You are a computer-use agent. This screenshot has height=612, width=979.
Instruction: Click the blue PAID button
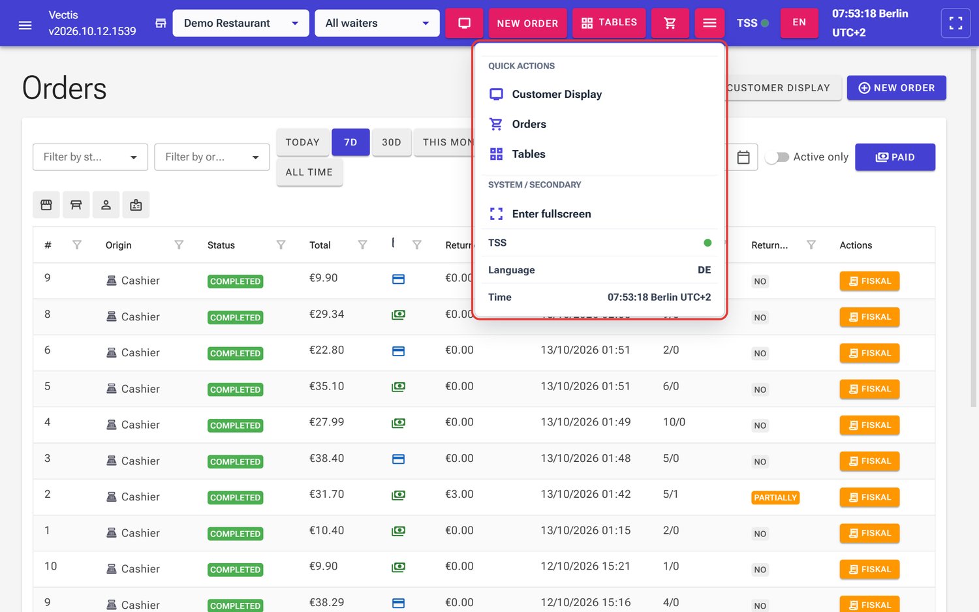895,157
